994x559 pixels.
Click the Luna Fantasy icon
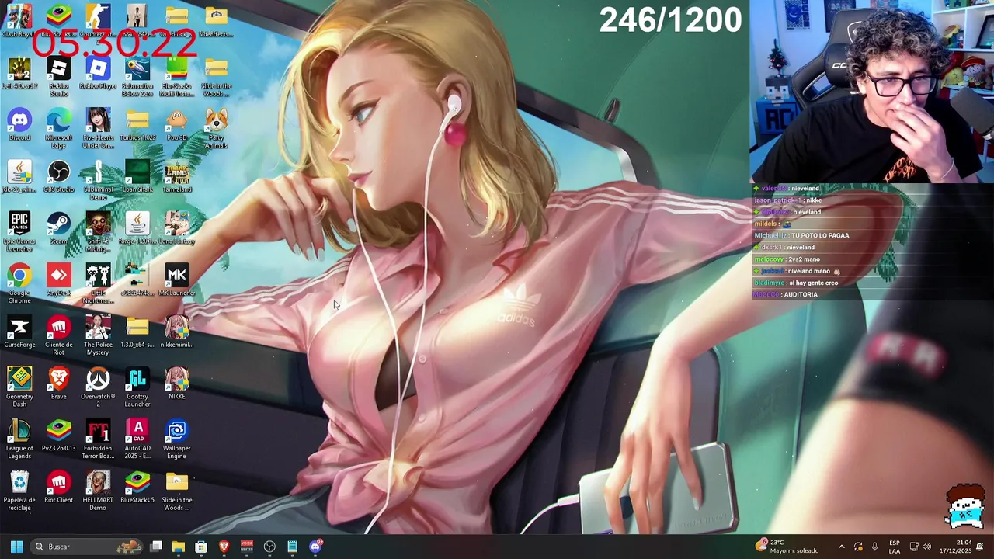(176, 229)
